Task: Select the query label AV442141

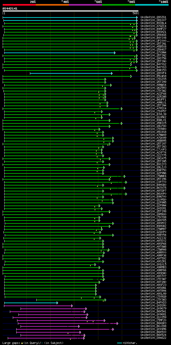Action: click(x=10, y=9)
